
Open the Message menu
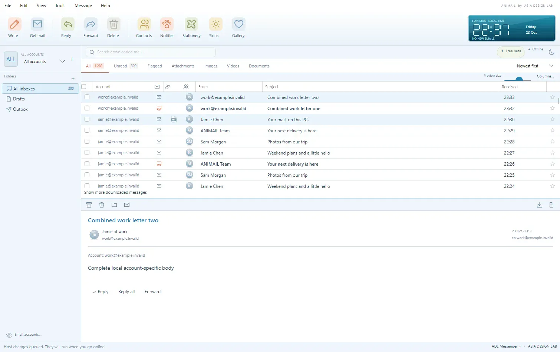click(83, 6)
